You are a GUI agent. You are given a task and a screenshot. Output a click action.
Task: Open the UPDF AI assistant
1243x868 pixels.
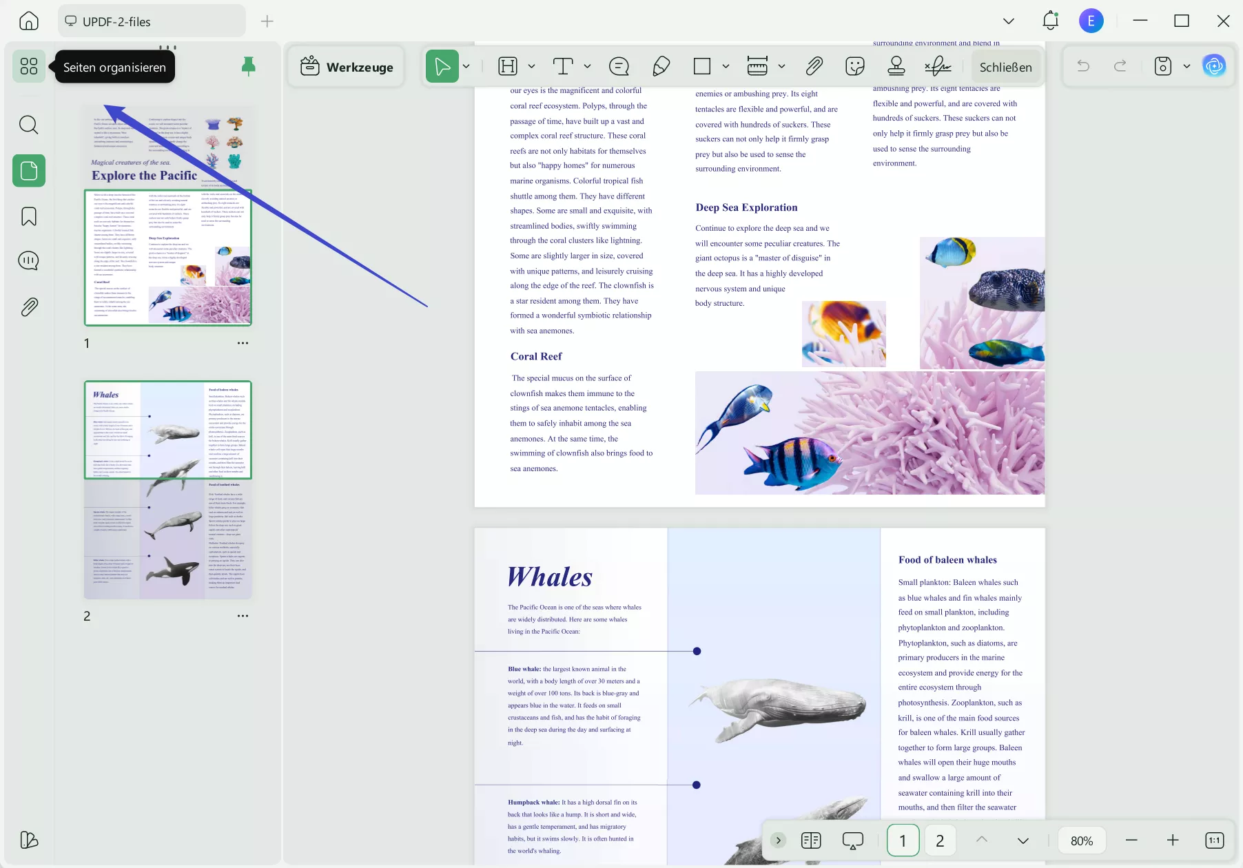(1213, 66)
